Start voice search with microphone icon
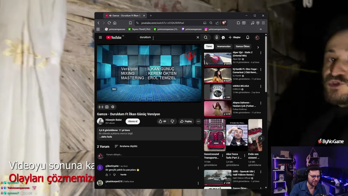 pos(217,37)
